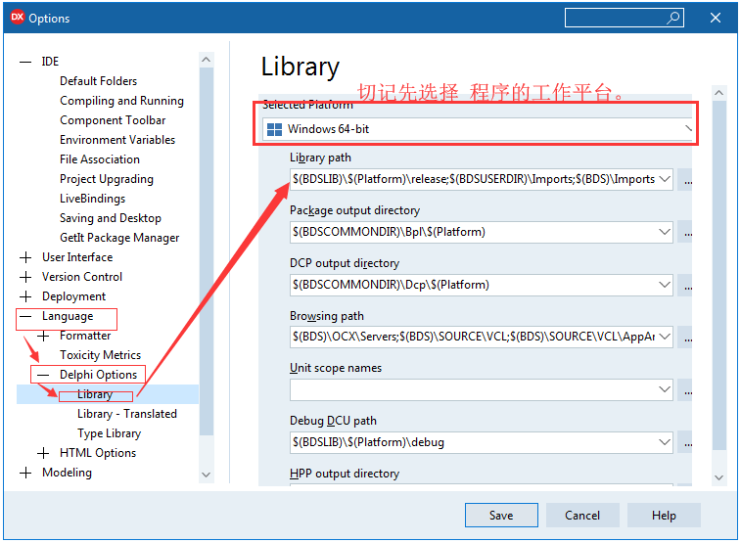Image resolution: width=741 pixels, height=543 pixels.
Task: Expand the Version Control node
Action: [x=25, y=277]
